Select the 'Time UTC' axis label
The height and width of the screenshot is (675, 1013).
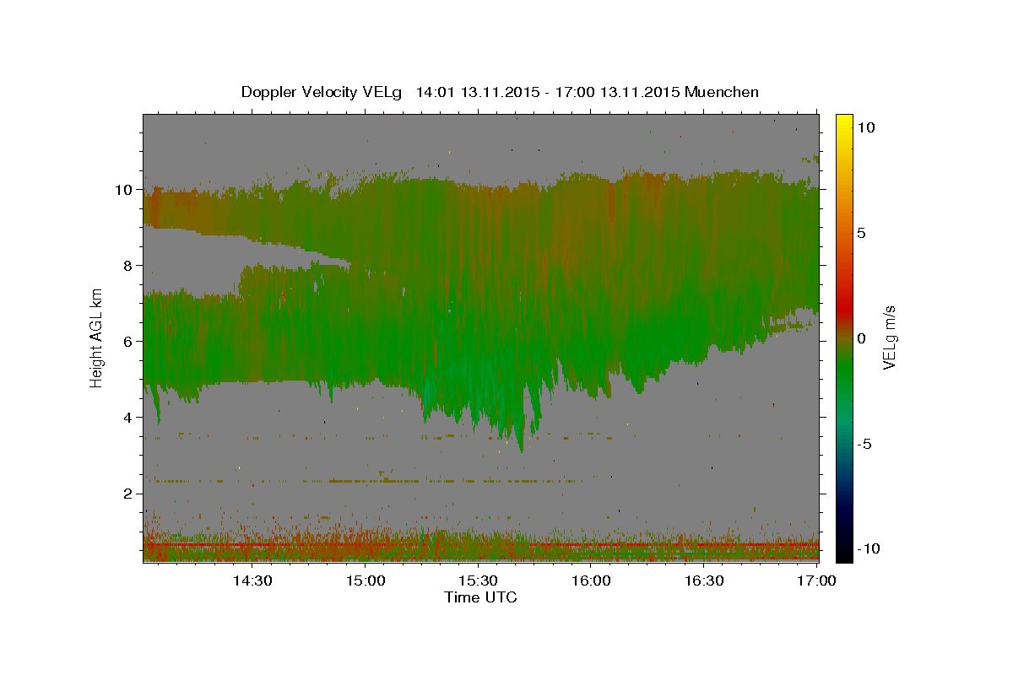pyautogui.click(x=480, y=597)
